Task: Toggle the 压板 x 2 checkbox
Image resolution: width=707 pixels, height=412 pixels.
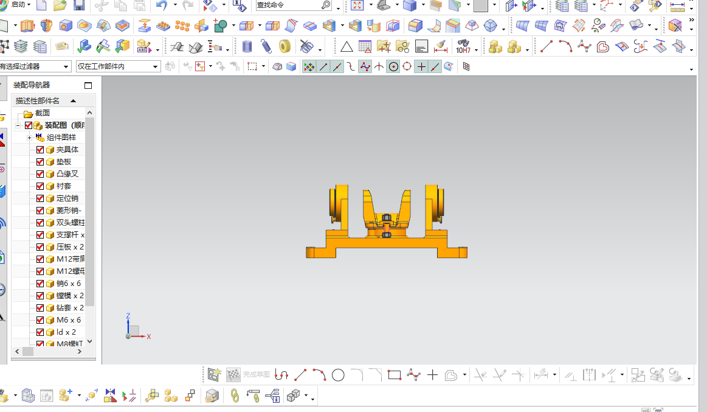Action: [40, 247]
